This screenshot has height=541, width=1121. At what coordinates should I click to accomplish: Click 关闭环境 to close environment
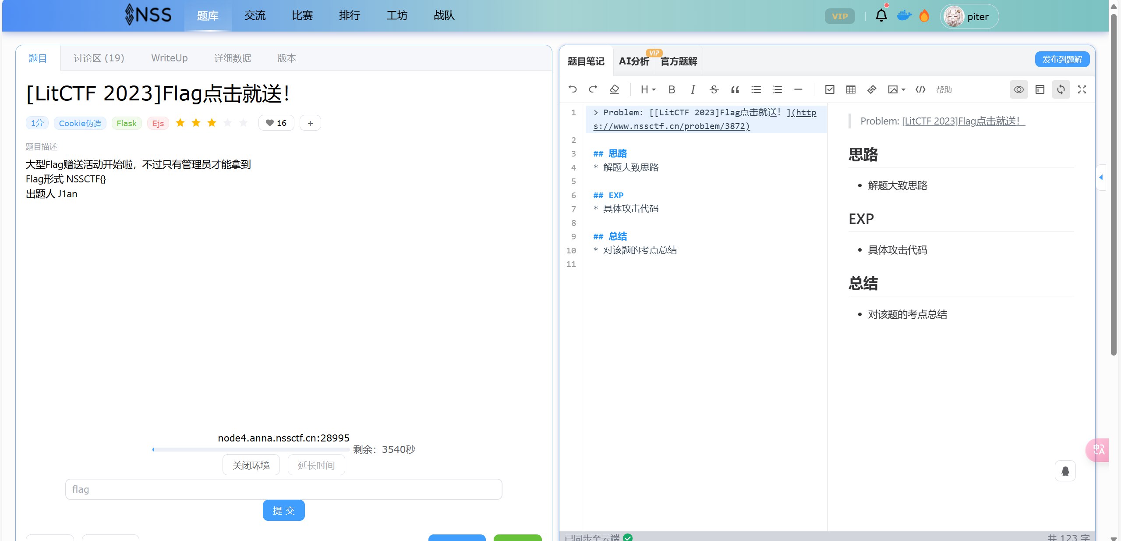pos(251,465)
